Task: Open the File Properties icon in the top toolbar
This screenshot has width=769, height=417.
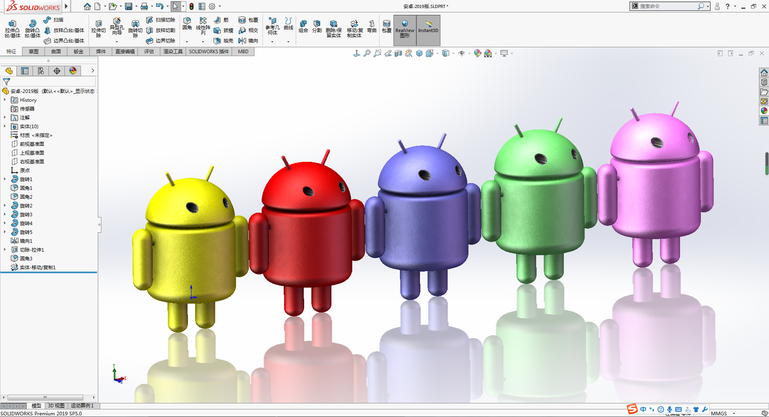Action: pyautogui.click(x=202, y=6)
